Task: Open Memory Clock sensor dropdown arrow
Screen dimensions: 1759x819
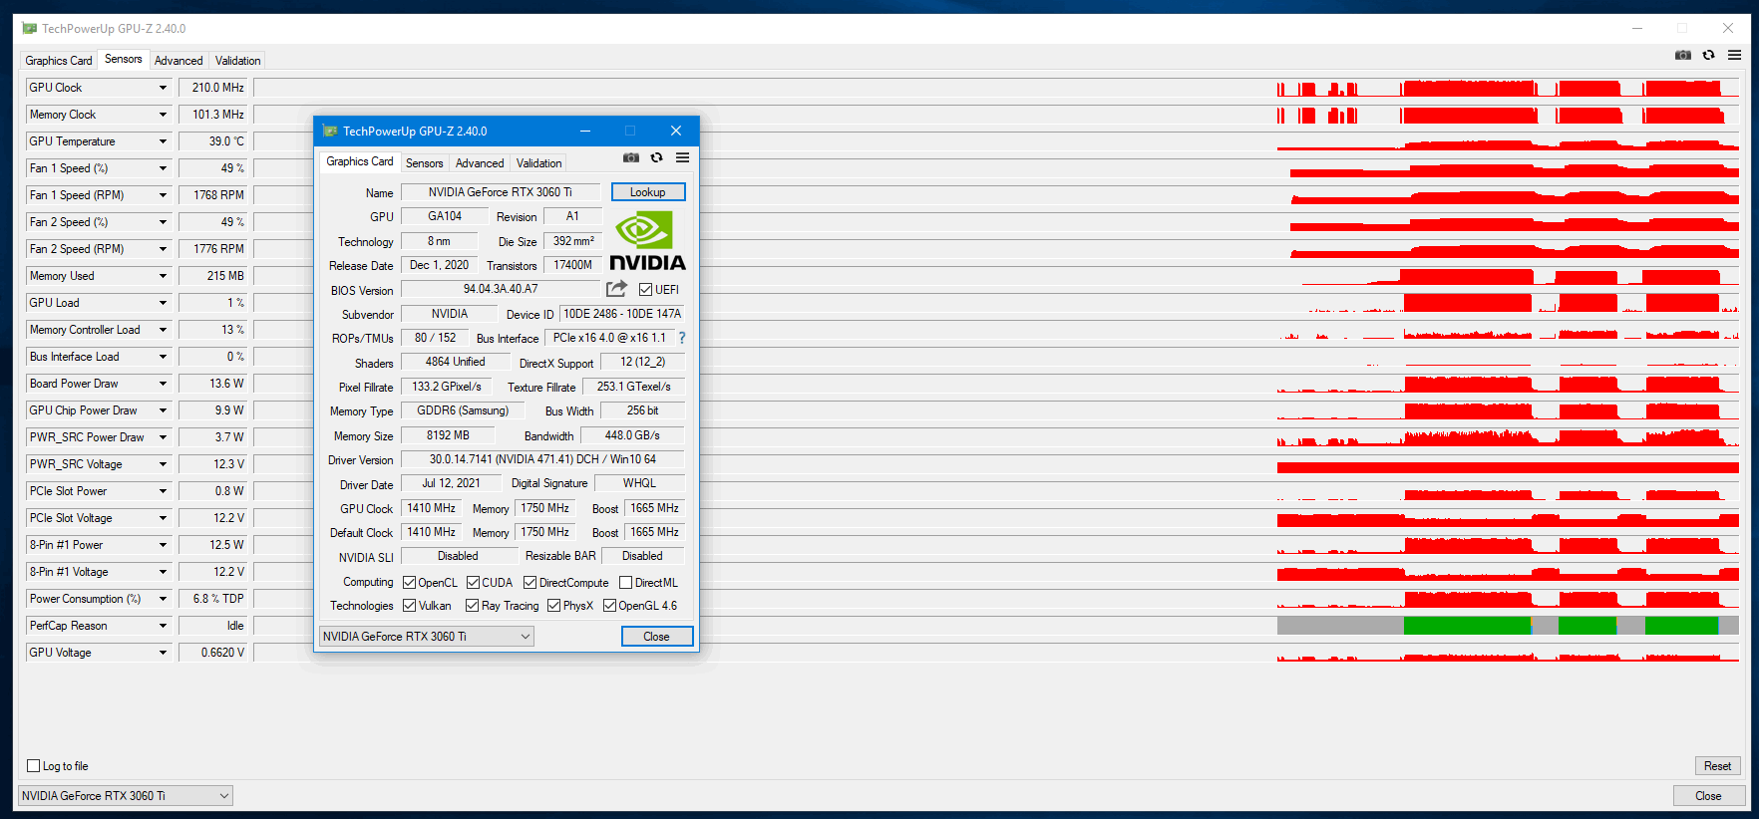Action: click(x=163, y=115)
